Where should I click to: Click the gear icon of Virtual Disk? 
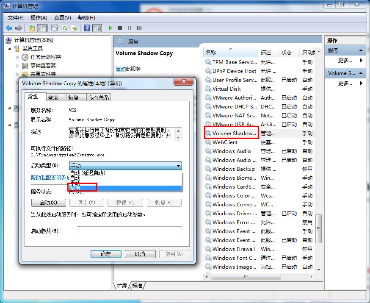(x=208, y=89)
